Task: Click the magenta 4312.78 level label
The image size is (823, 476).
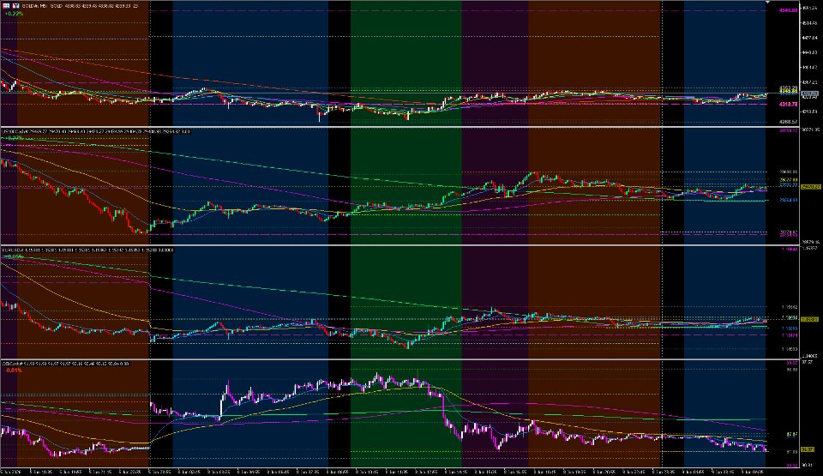Action: coord(789,104)
